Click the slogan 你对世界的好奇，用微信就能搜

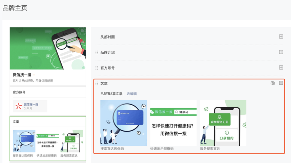[x=33, y=81]
